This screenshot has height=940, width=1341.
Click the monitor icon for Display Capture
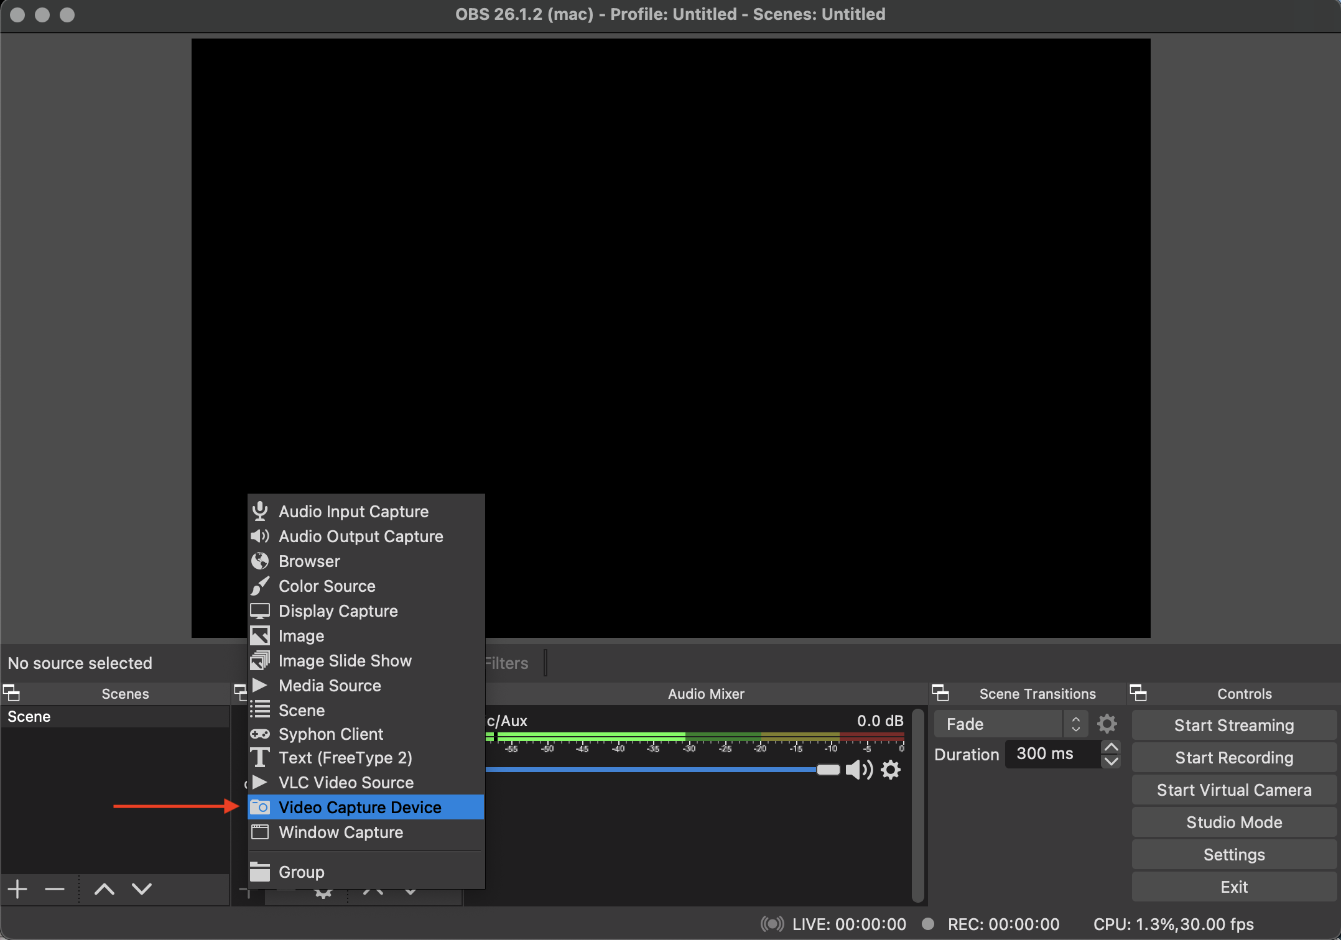(x=260, y=611)
